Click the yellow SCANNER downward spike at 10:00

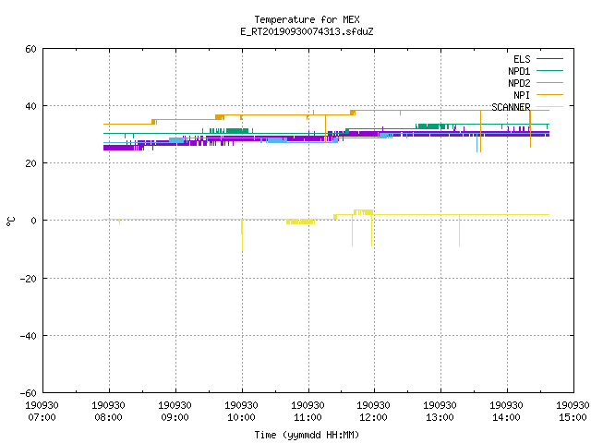(242, 235)
